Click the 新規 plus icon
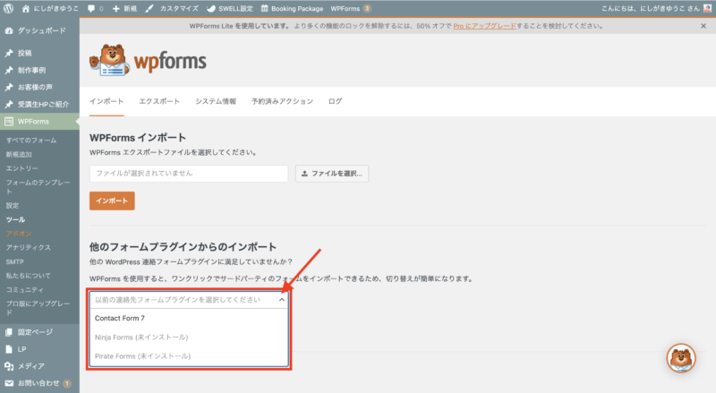This screenshot has width=716, height=393. click(116, 8)
